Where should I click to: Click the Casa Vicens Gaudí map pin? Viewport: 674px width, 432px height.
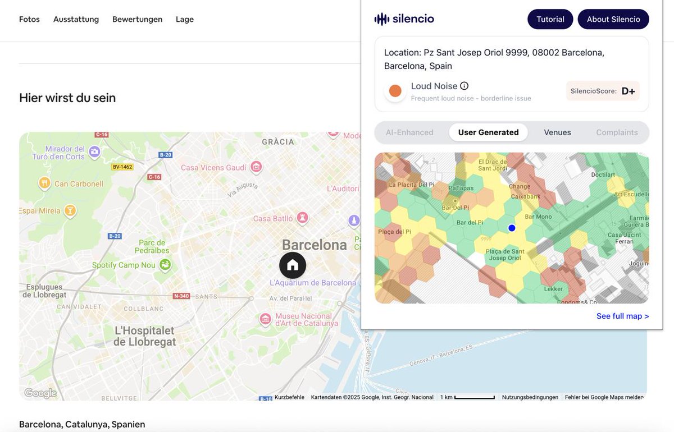(x=256, y=167)
